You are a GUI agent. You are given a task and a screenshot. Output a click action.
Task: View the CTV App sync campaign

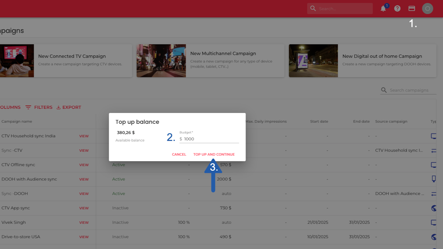[84, 208]
